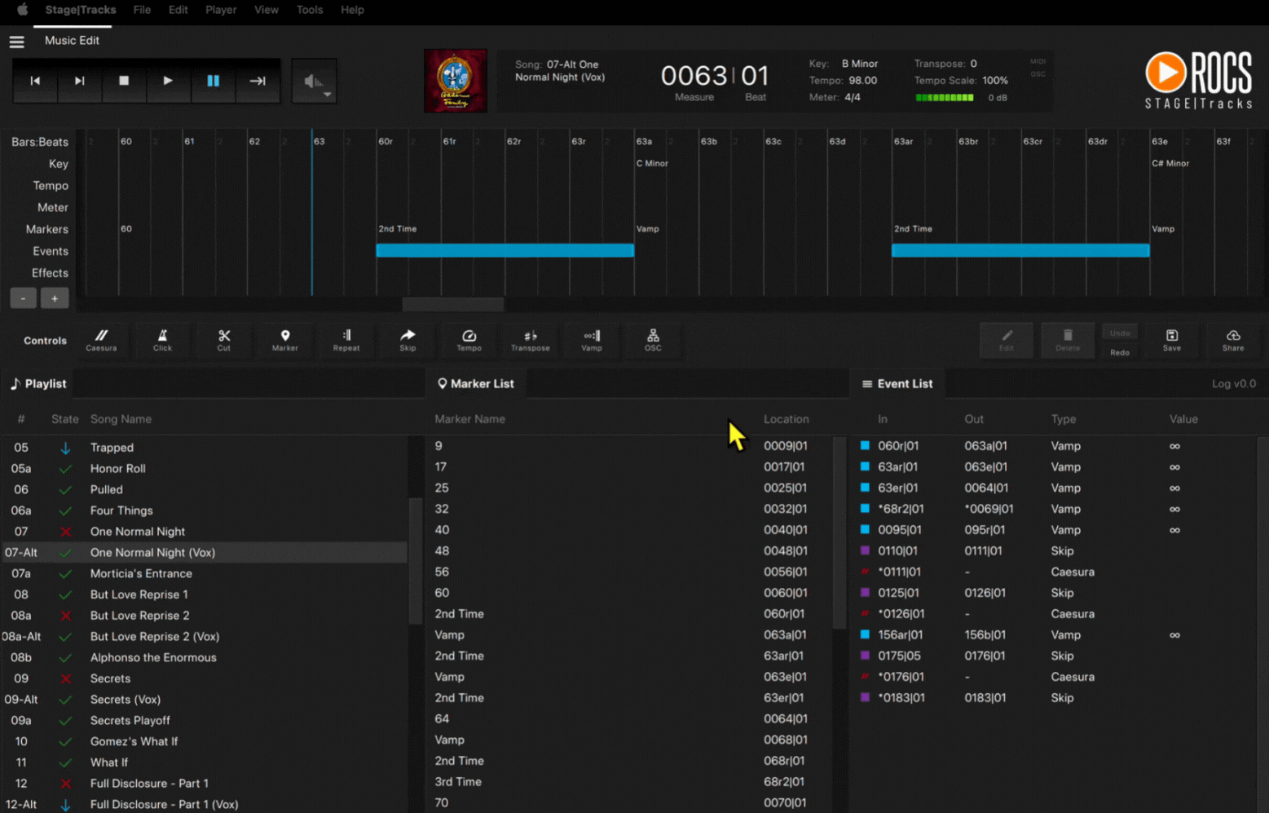Pause the playback
The width and height of the screenshot is (1269, 813).
pos(213,81)
